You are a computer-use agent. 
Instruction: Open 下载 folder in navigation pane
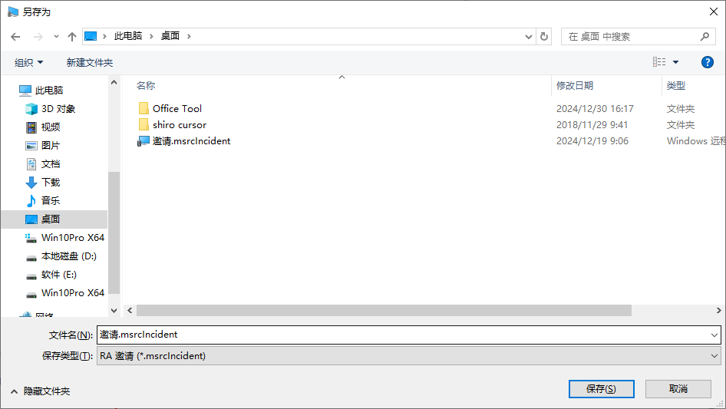tap(51, 183)
